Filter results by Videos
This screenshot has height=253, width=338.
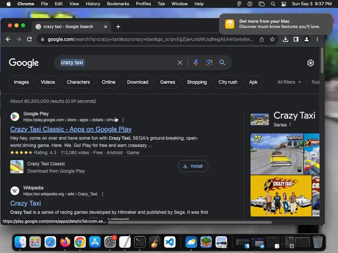[x=48, y=82]
